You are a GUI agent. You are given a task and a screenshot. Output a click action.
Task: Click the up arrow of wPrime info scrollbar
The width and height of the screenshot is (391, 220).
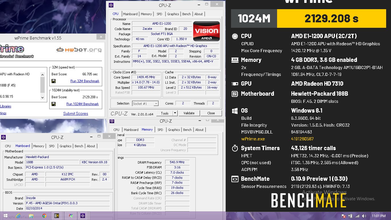(x=43, y=75)
